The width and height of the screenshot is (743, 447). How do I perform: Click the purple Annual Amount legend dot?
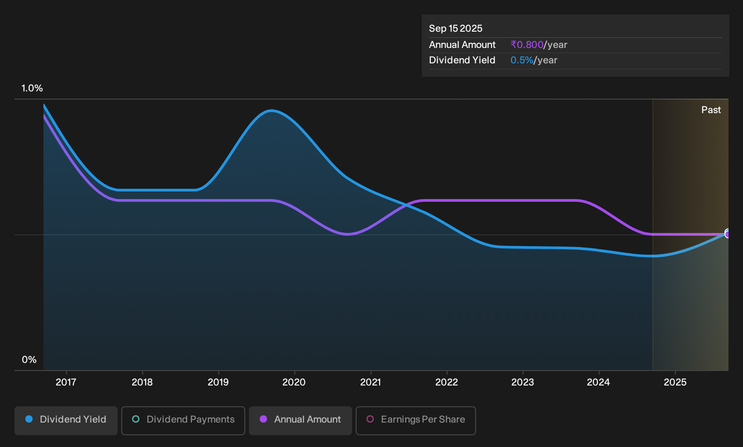[263, 419]
